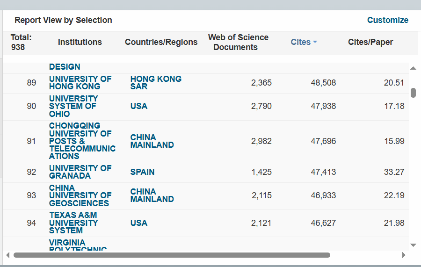Image resolution: width=421 pixels, height=267 pixels.
Task: Click the scroll left arrow icon
Action: click(8, 255)
